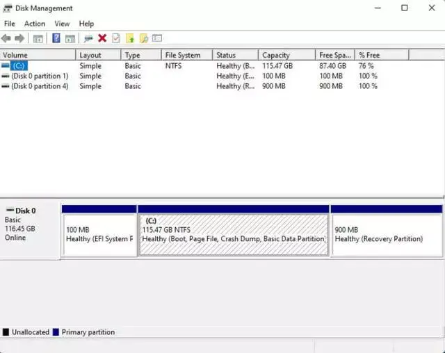Click the Disk 0 partition 1 drive icon
This screenshot has width=445, height=353.
coord(6,76)
